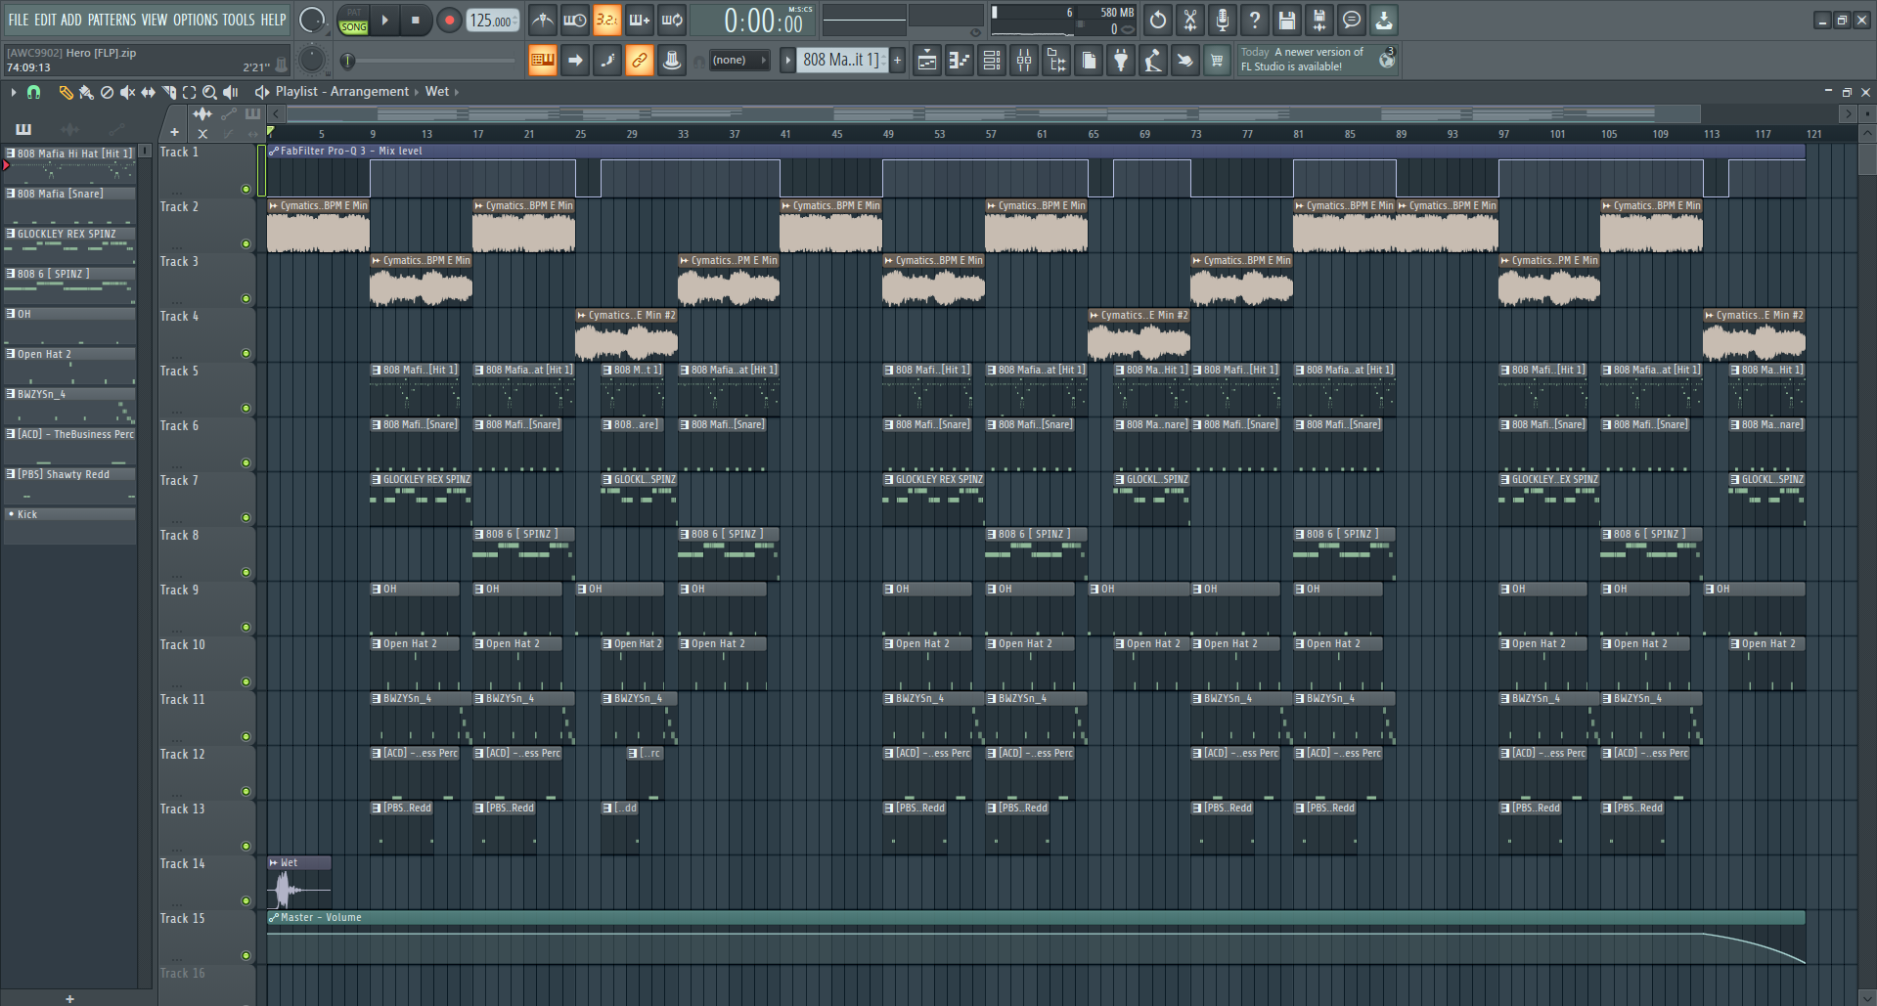The height and width of the screenshot is (1006, 1877).
Task: Open the channel rack view
Action: tap(992, 61)
